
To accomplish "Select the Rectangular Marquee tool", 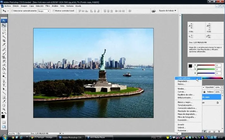I will coord(4,29).
